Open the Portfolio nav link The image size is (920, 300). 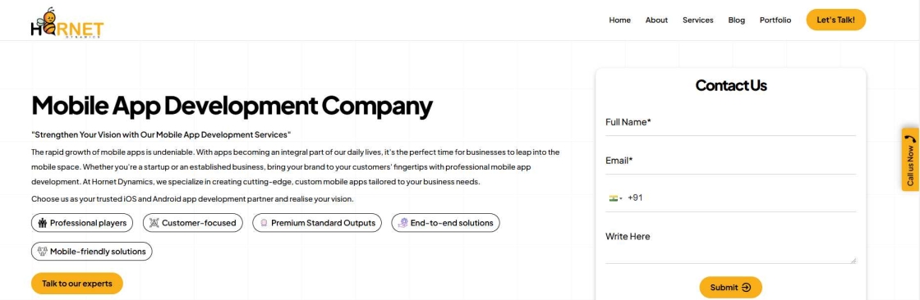pos(775,20)
